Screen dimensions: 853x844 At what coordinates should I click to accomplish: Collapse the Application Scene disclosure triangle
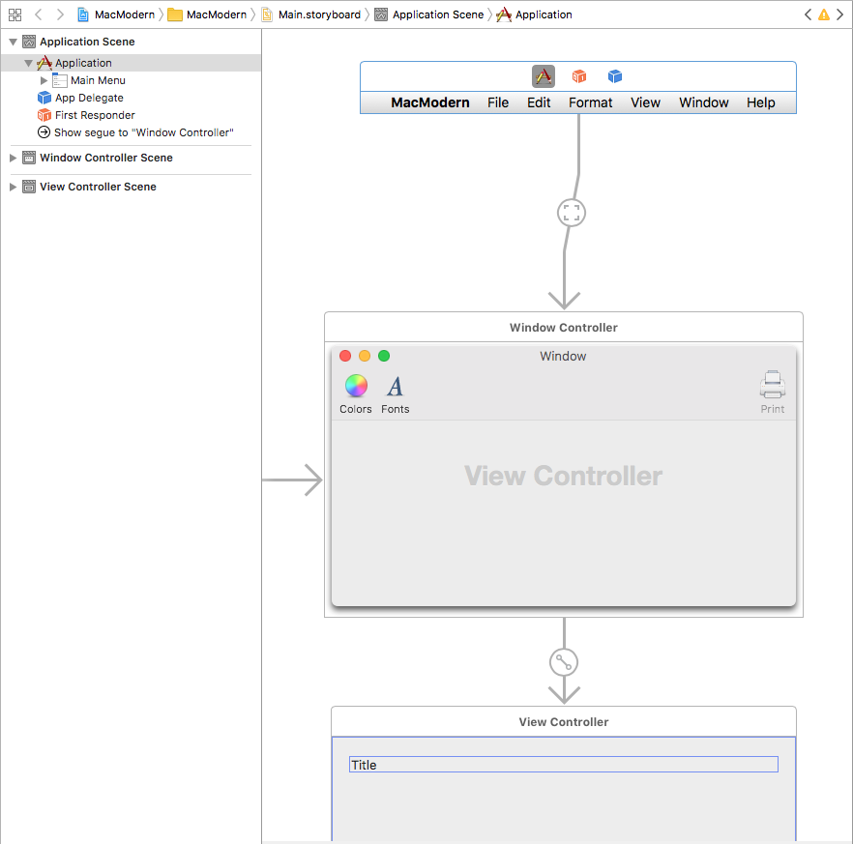click(14, 42)
